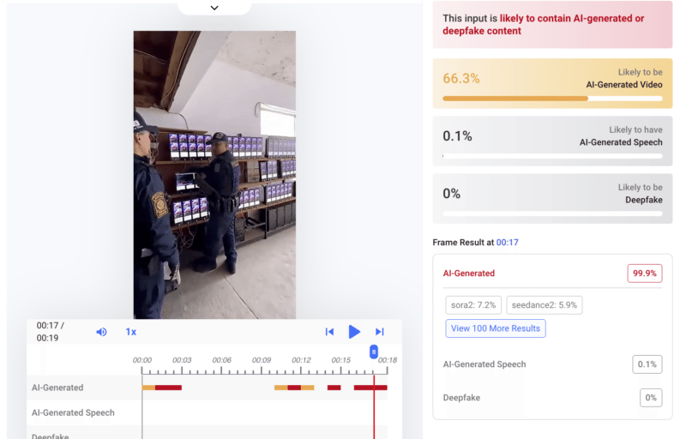Click the AI-Generated Speech 0.1% progress bar
686x439 pixels.
coord(552,156)
